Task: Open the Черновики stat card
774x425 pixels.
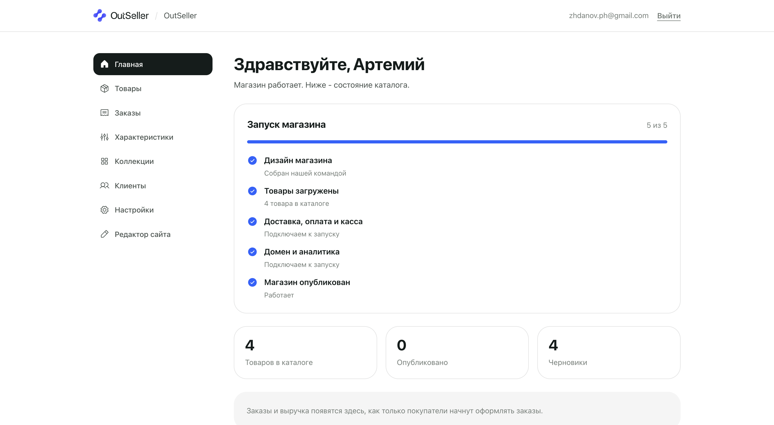Action: click(609, 352)
